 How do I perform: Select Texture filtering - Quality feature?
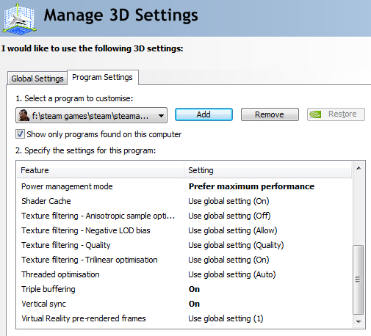(x=66, y=245)
